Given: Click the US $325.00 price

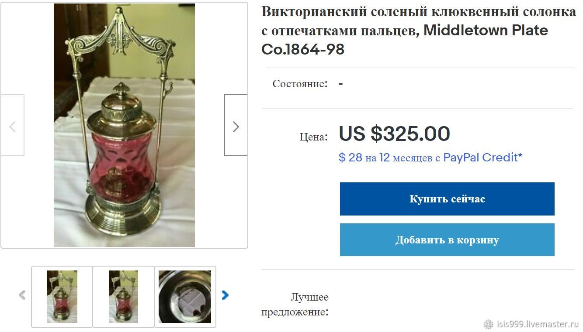Looking at the screenshot, I should coord(394,133).
